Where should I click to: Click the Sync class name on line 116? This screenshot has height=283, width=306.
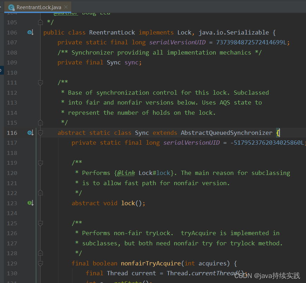click(x=142, y=133)
